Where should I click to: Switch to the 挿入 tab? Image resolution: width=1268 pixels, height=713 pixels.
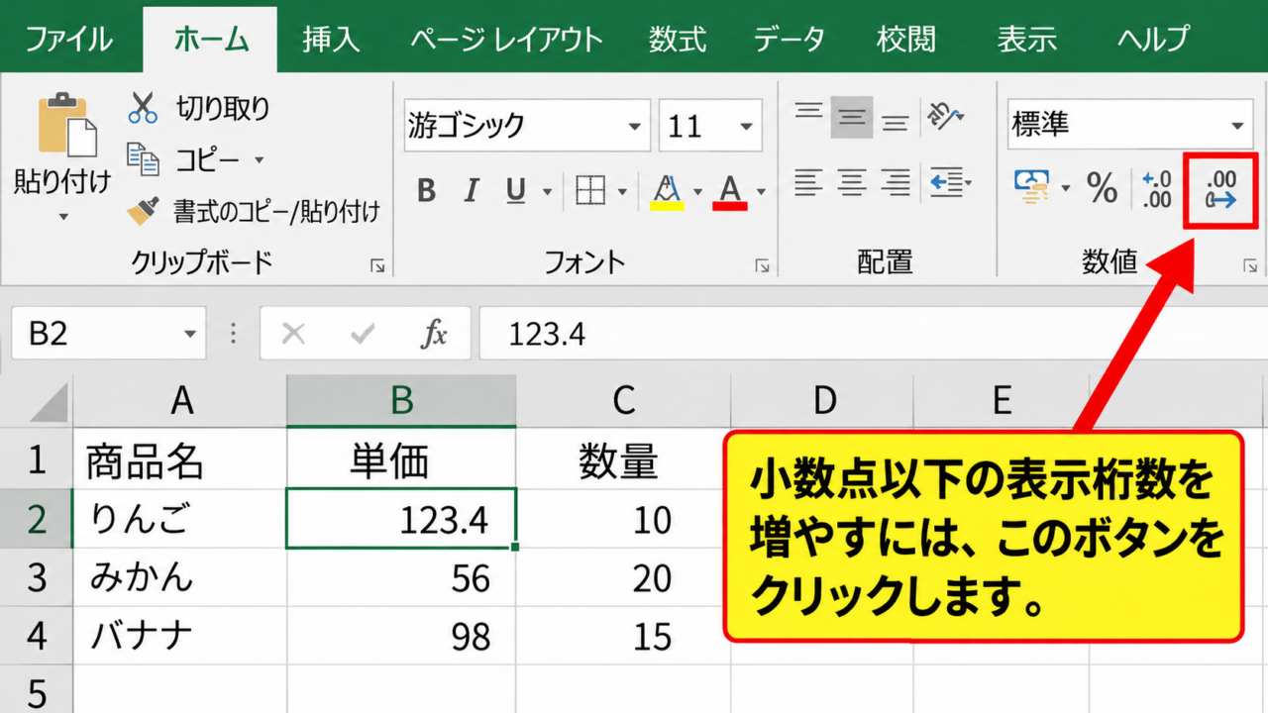331,40
